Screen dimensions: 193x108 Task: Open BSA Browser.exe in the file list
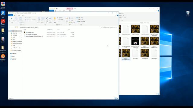pyautogui.click(x=29, y=32)
